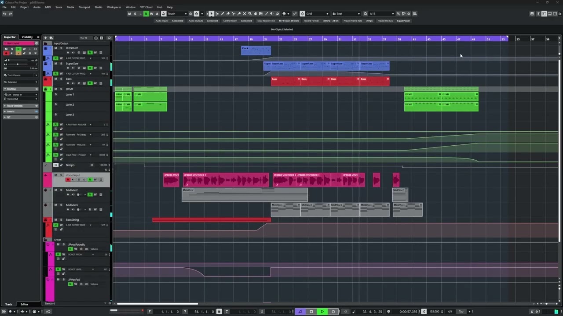Start playback with the green Play button
Image resolution: width=563 pixels, height=316 pixels.
click(x=322, y=312)
